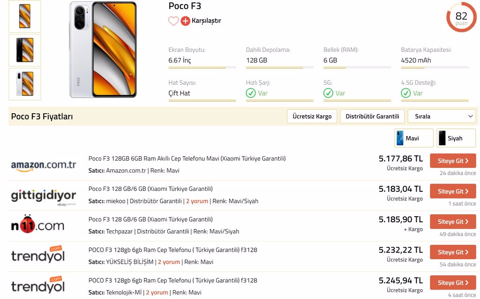
Task: Click the 'Satıcı: Amazon.com.tr | Renk: Mavi' line
Action: coord(134,171)
